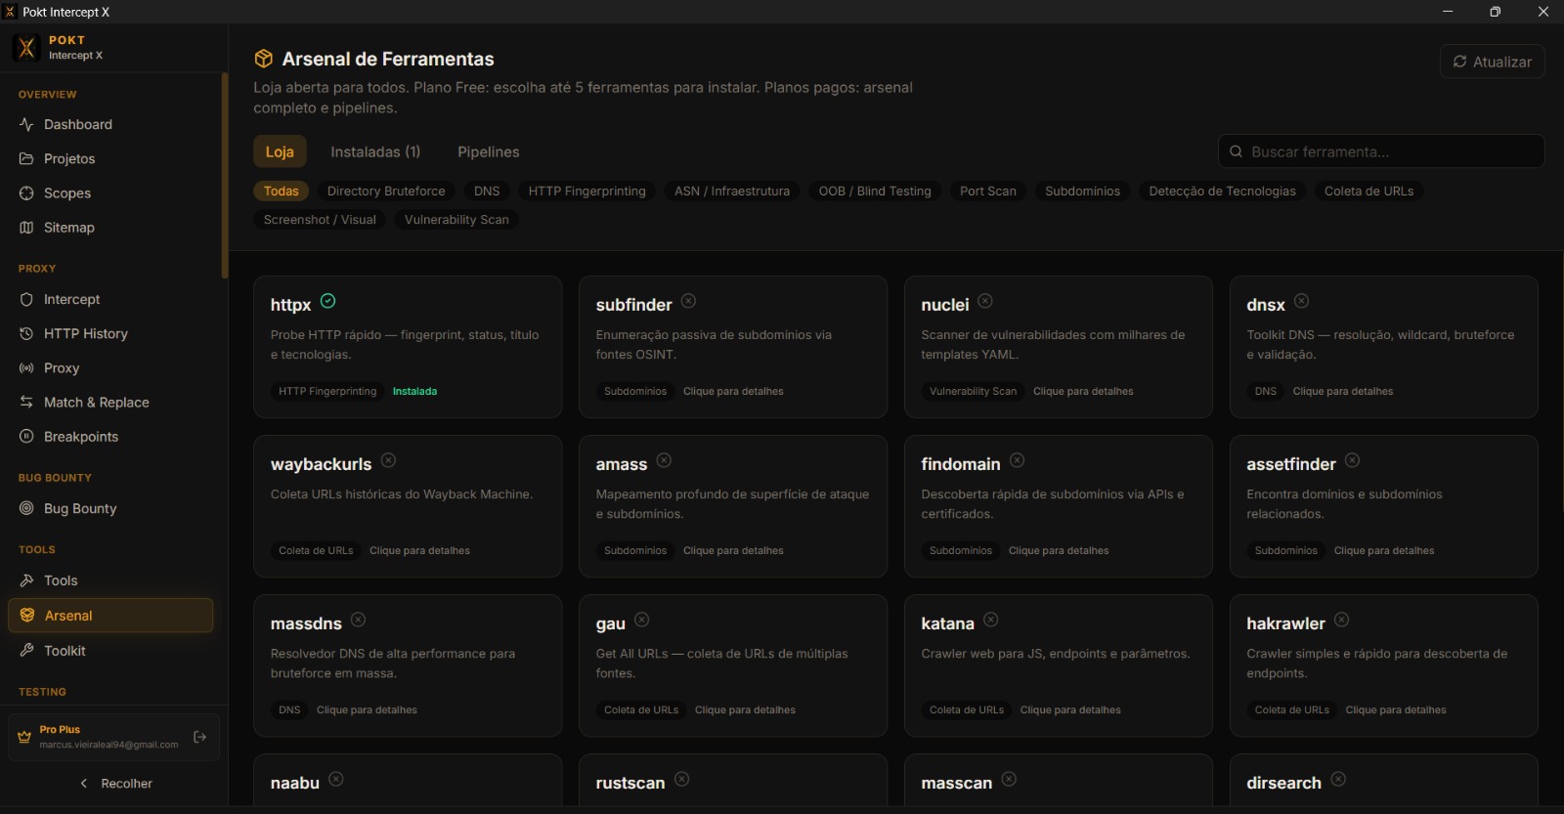Click the sidebar vertical scrollbar

[225, 176]
